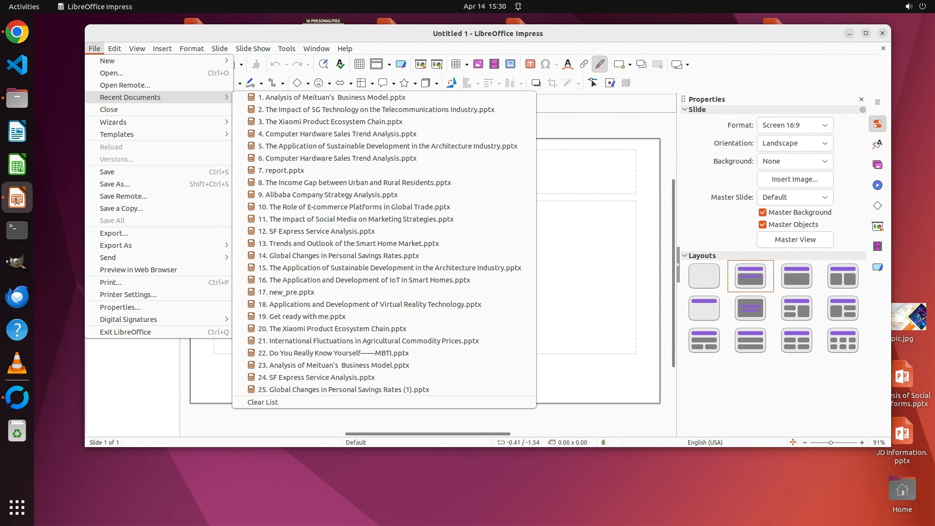The width and height of the screenshot is (935, 526).
Task: Click the Insert Table toolbar icon
Action: point(456,64)
